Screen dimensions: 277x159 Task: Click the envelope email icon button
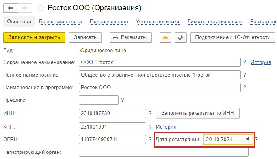[165, 37]
